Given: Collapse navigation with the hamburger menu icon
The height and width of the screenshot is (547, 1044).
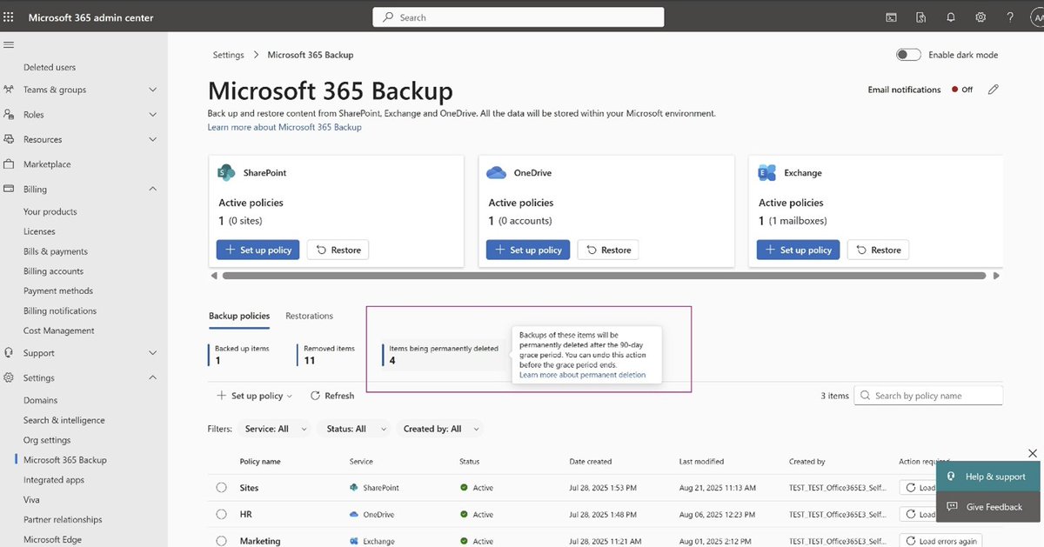Looking at the screenshot, I should point(9,44).
